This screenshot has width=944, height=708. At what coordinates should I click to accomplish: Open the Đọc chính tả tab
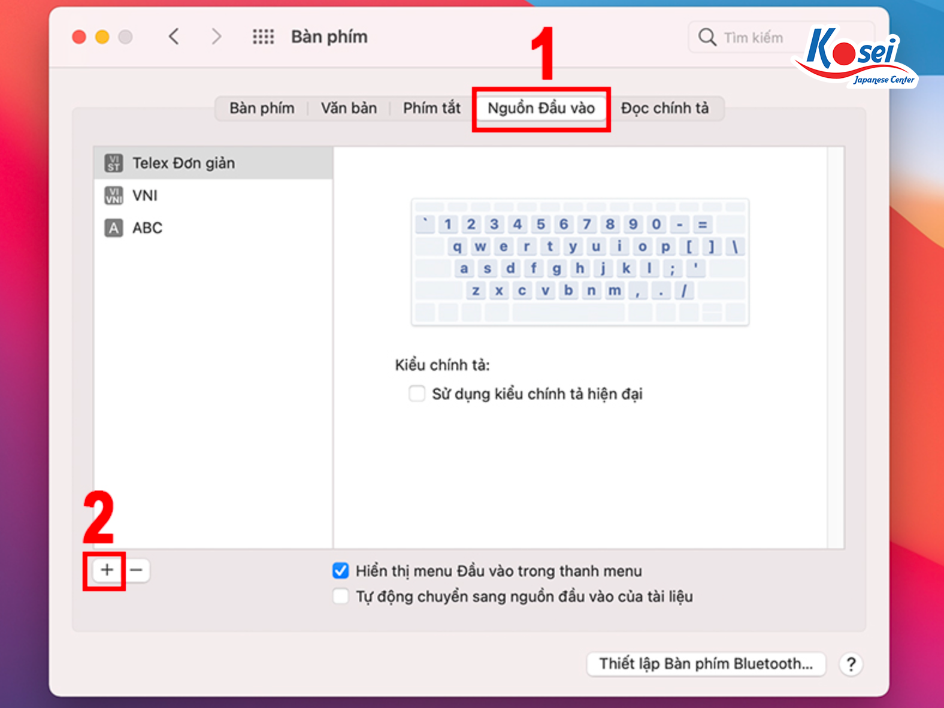pos(664,108)
